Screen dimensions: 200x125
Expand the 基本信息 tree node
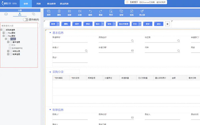8,42
